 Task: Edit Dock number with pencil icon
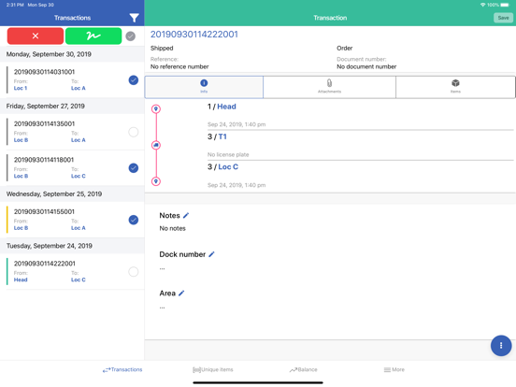211,254
